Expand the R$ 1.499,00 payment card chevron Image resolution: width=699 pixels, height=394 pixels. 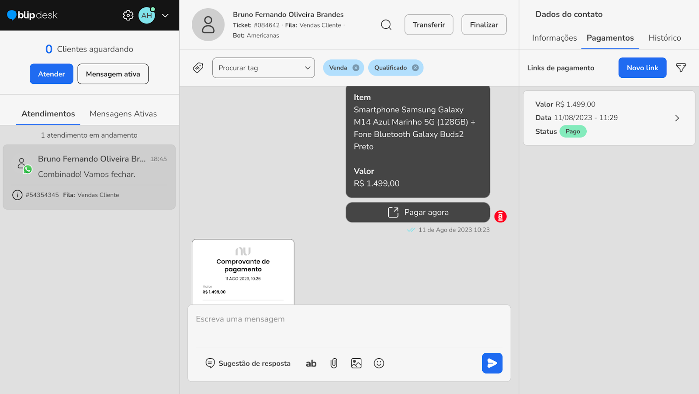677,118
